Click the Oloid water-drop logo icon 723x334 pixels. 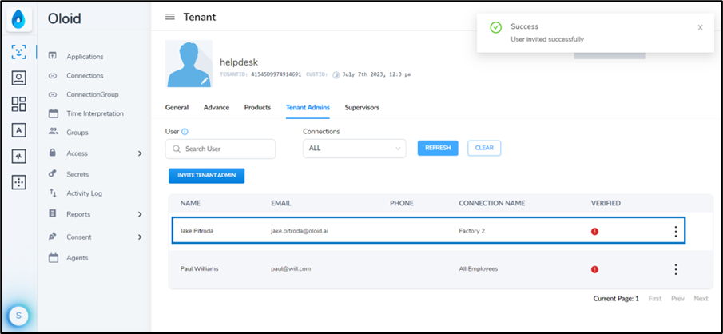coord(19,20)
